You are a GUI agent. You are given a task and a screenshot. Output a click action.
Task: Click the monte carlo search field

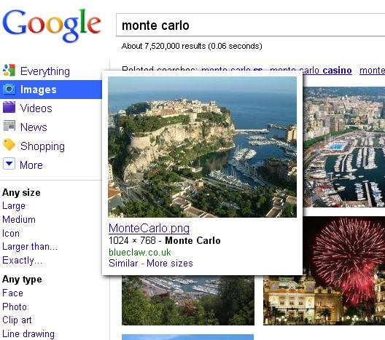click(250, 25)
